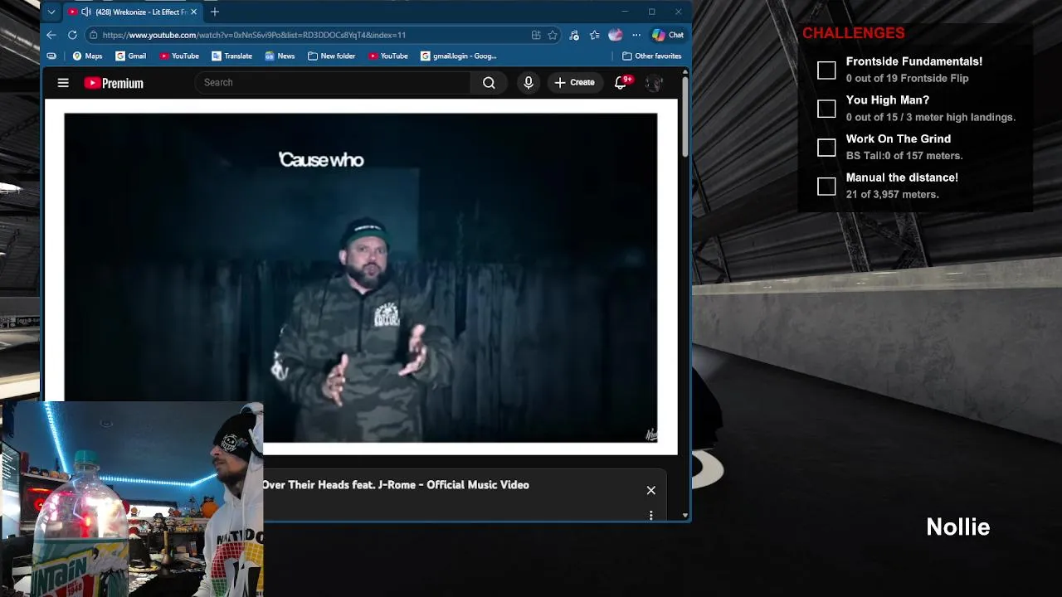Click the 'Cause who lyric caption

321,160
